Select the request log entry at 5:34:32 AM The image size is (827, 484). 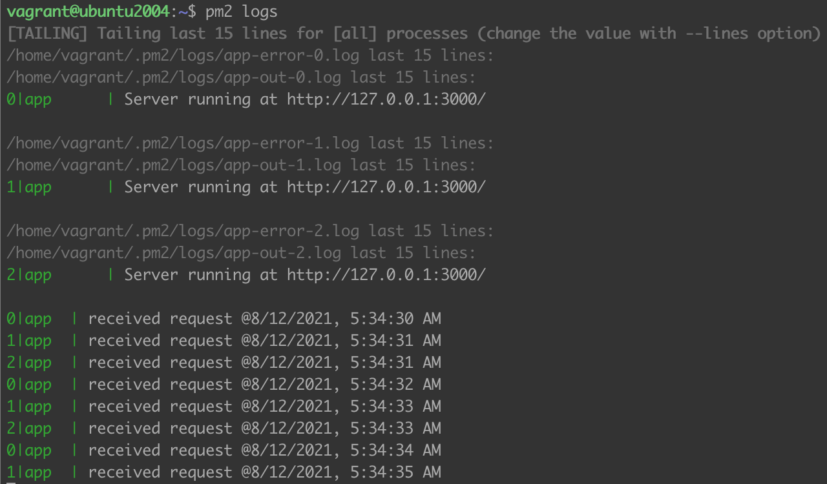point(264,385)
